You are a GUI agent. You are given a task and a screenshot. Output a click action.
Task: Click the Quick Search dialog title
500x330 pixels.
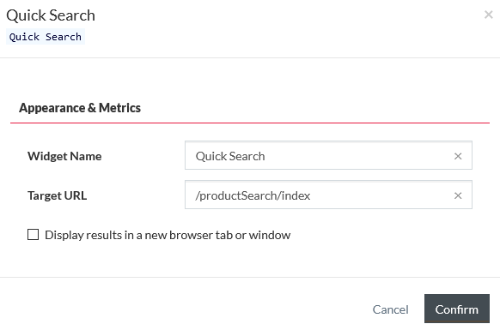[51, 15]
